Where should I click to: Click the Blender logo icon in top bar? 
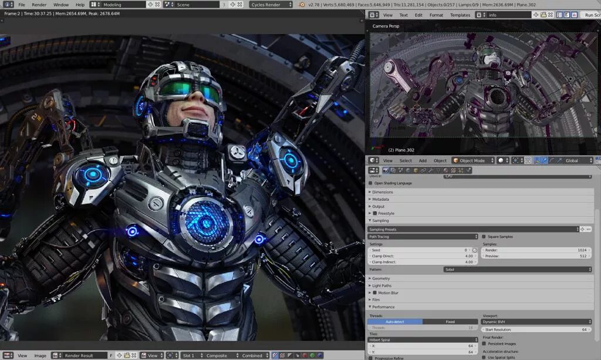302,5
